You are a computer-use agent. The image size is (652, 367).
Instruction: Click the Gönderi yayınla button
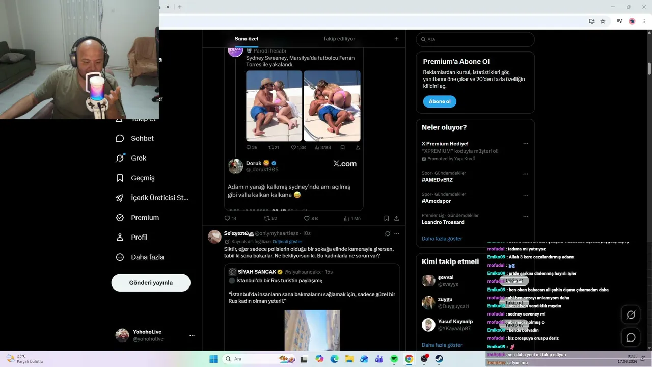click(151, 282)
